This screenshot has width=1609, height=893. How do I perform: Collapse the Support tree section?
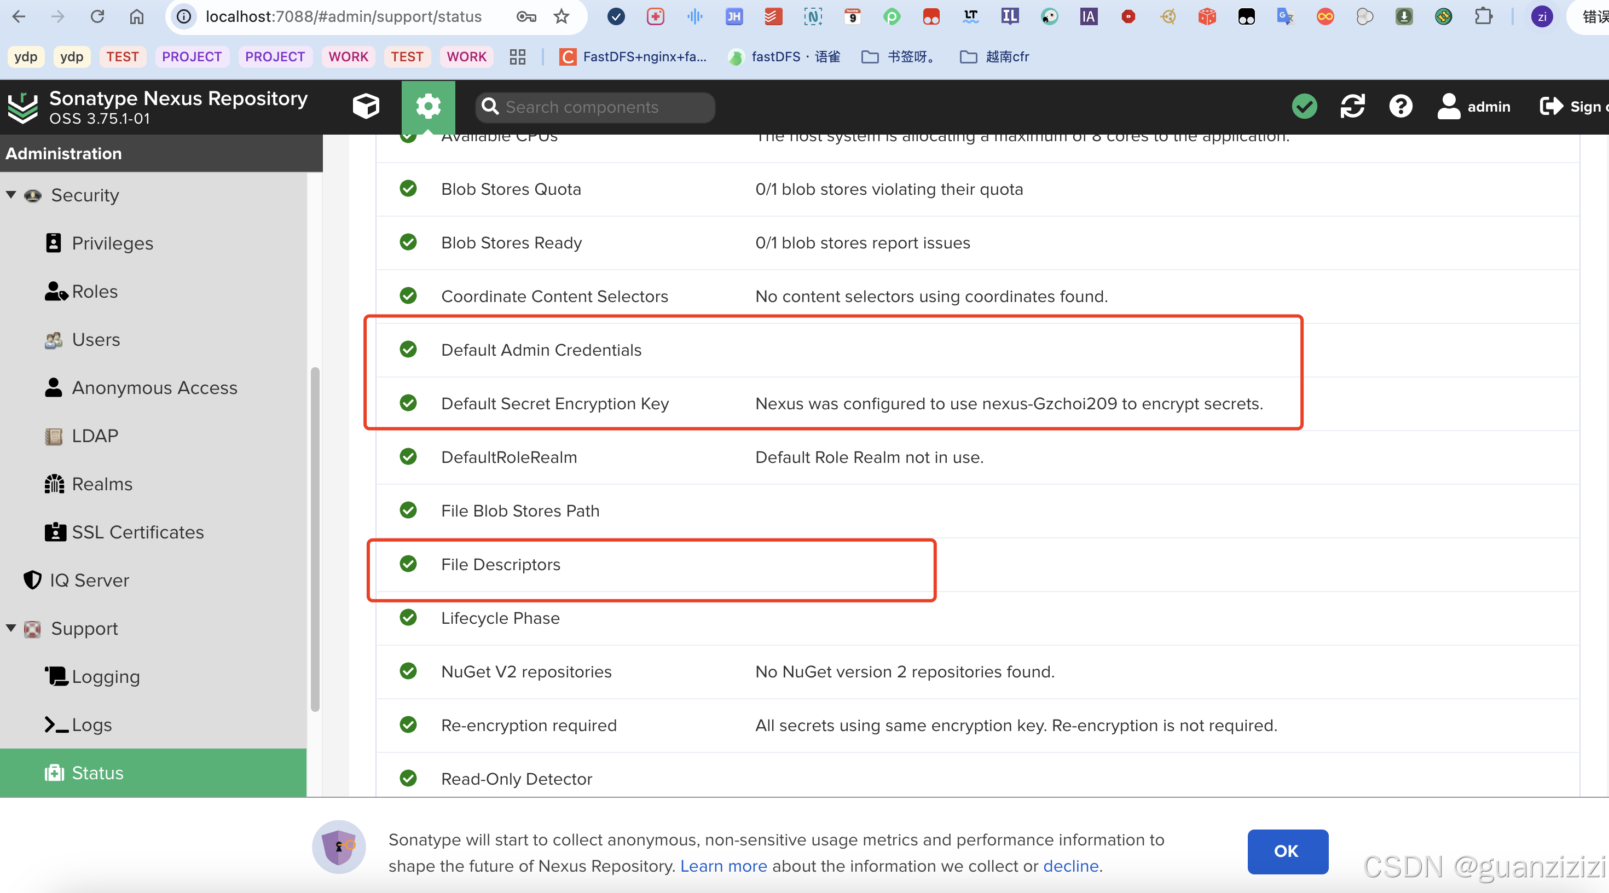(x=11, y=628)
